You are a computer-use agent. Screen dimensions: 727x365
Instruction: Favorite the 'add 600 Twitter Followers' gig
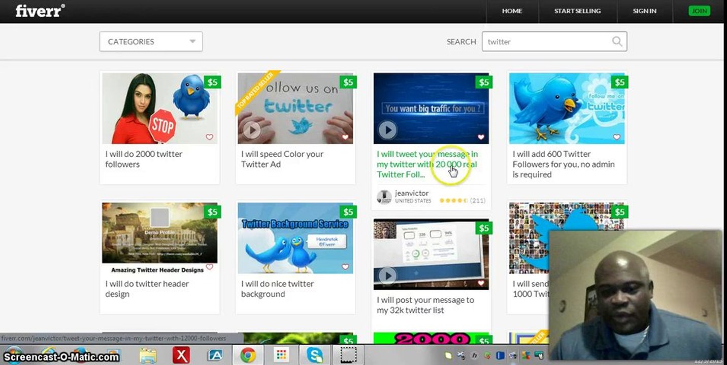click(x=617, y=137)
